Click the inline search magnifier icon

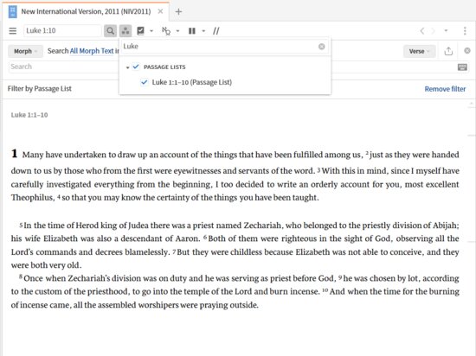(x=110, y=30)
